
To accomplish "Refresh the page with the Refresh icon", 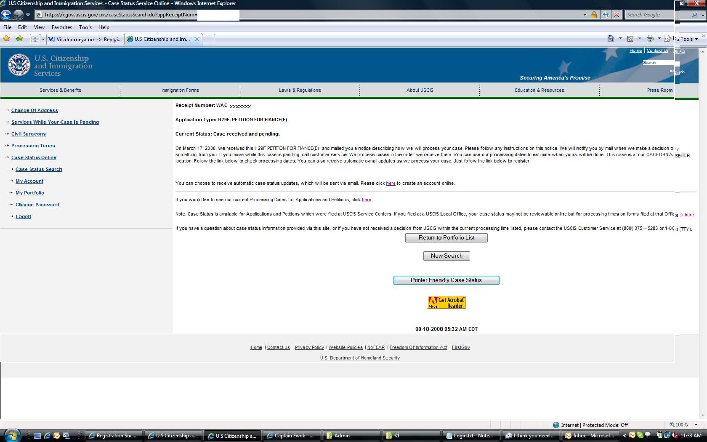I will point(606,15).
